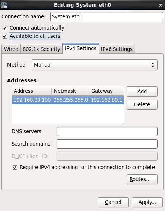Select the IPv4 Settings tab

point(80,48)
